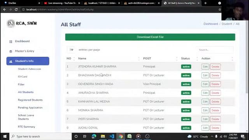Open Excel from taskbar
The height and width of the screenshot is (140, 249).
(130, 136)
